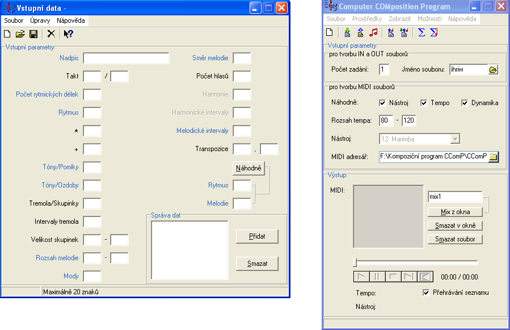Click the Smazat v okně button
The image size is (510, 330).
[455, 225]
